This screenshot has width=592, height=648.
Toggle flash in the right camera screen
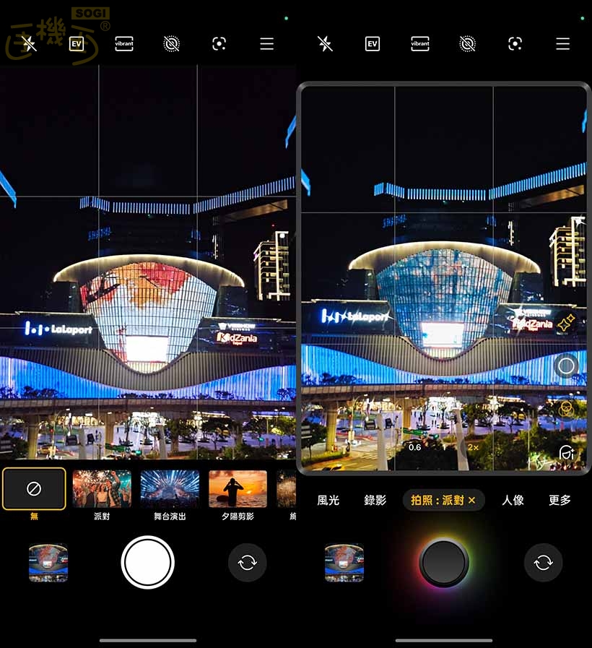325,44
